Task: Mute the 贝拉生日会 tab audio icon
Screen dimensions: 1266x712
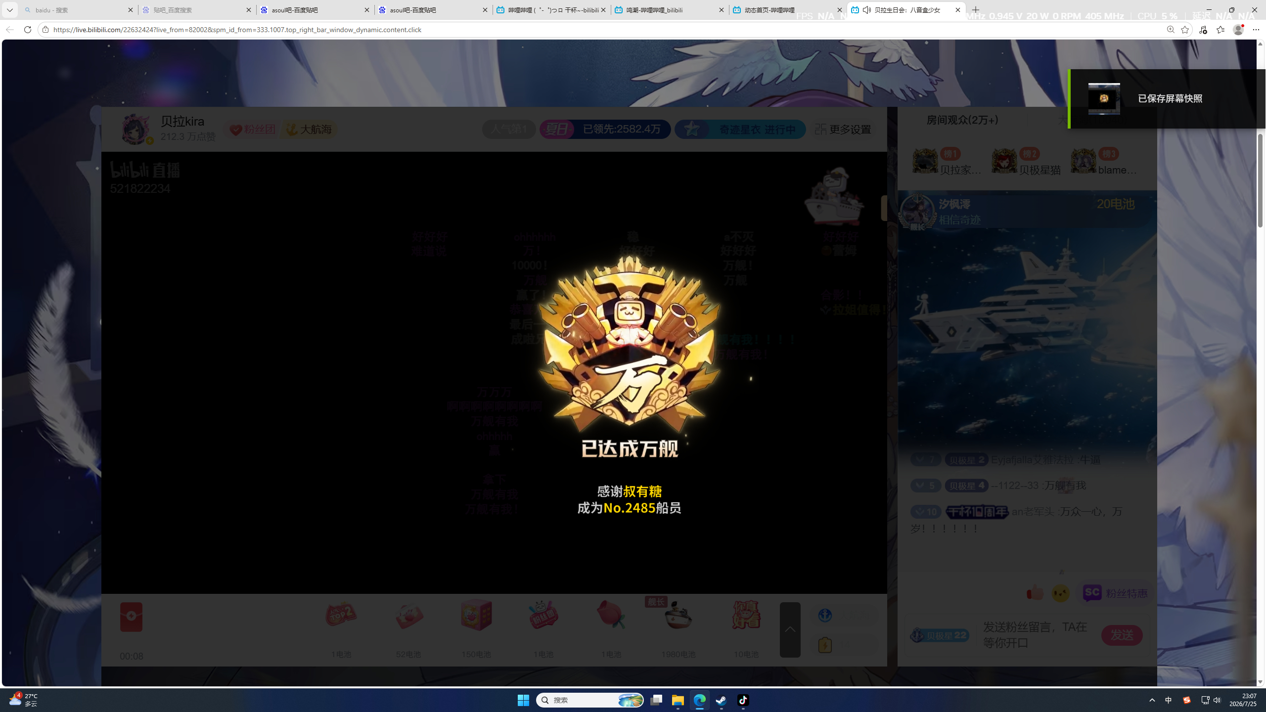Action: [x=867, y=10]
